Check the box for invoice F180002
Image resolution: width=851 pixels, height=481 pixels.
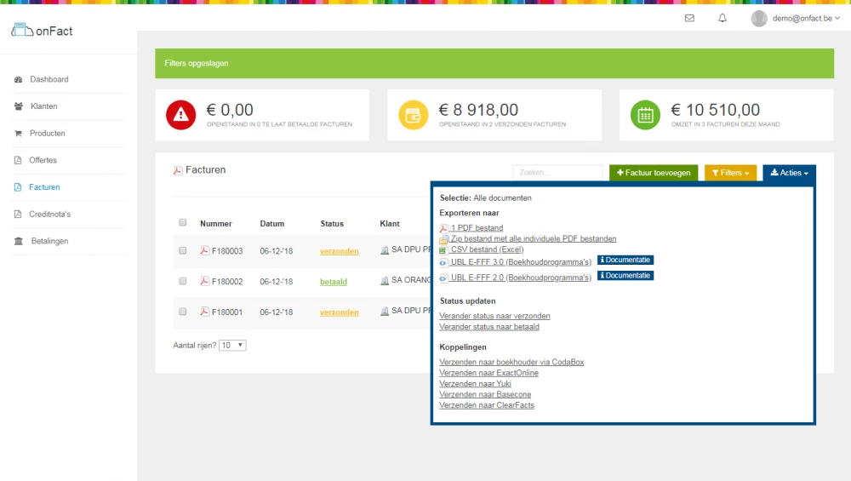click(183, 281)
